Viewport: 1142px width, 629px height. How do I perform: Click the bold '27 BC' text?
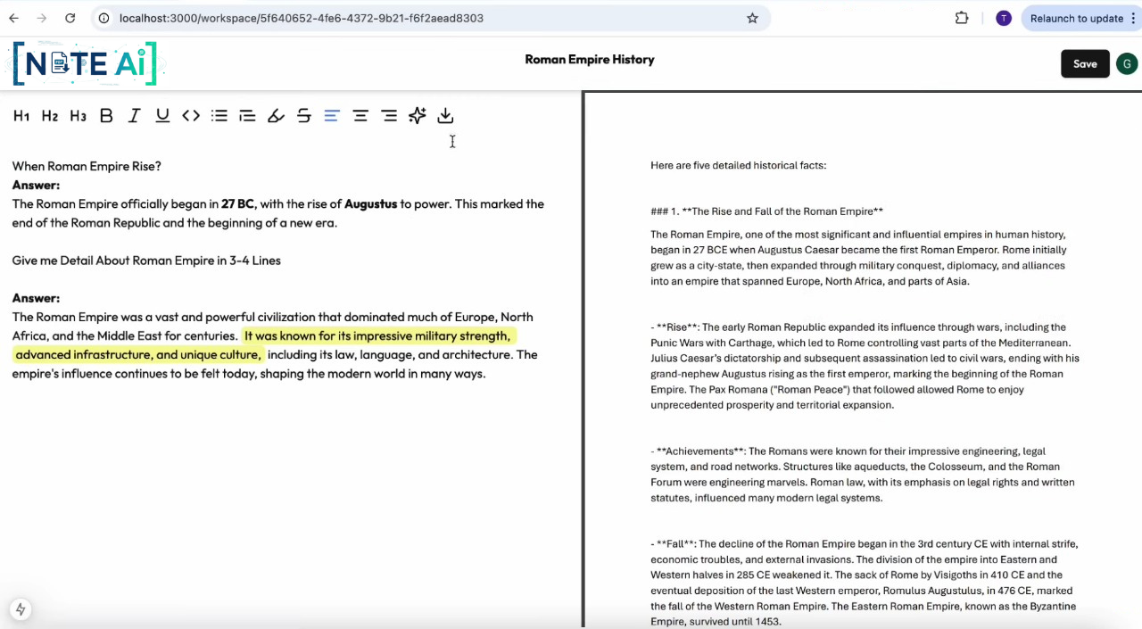[x=238, y=204]
